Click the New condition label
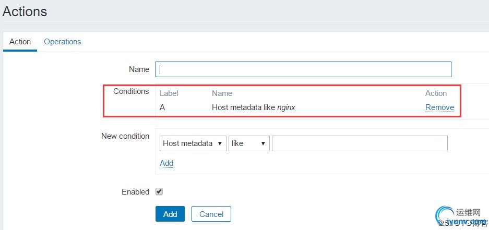489x230 pixels. click(125, 136)
